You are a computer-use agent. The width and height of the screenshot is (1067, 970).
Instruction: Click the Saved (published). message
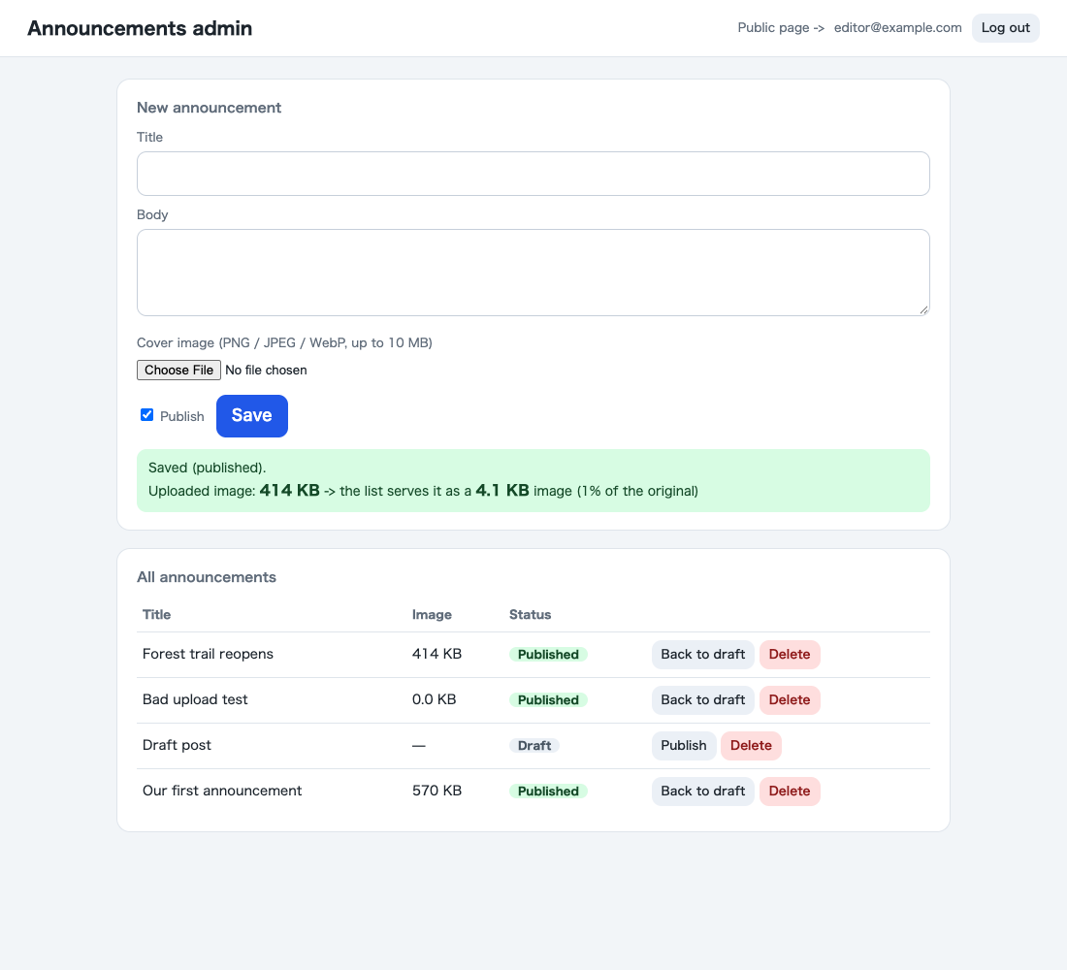click(207, 468)
